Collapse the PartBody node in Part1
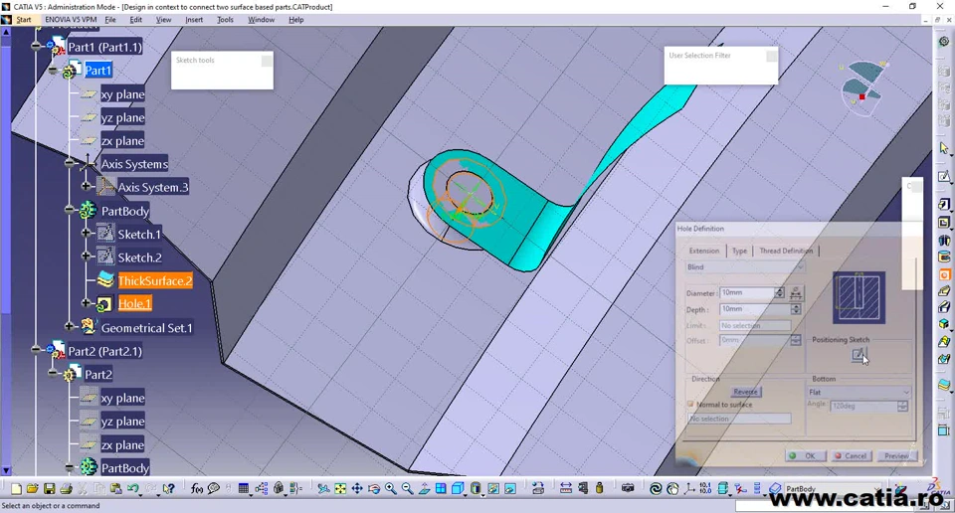The height and width of the screenshot is (513, 955). pos(70,210)
